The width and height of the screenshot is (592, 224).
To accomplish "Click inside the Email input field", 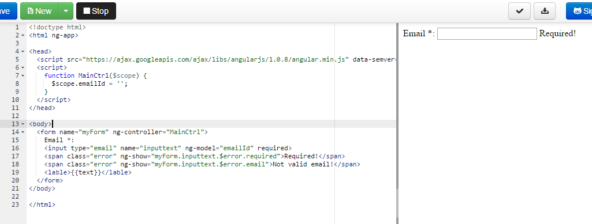I will point(487,33).
